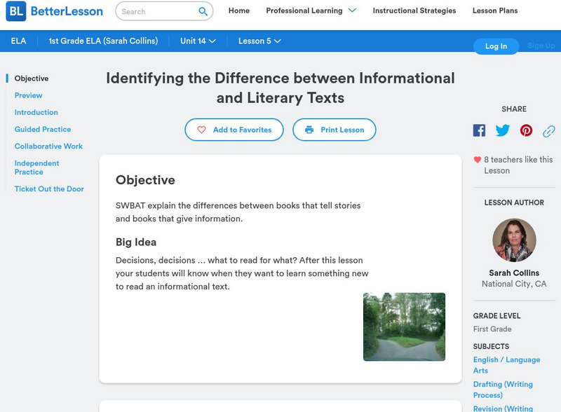
Task: Click the red heart likes icon
Action: coord(478,160)
